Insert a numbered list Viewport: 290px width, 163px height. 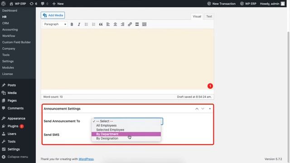click(94, 24)
